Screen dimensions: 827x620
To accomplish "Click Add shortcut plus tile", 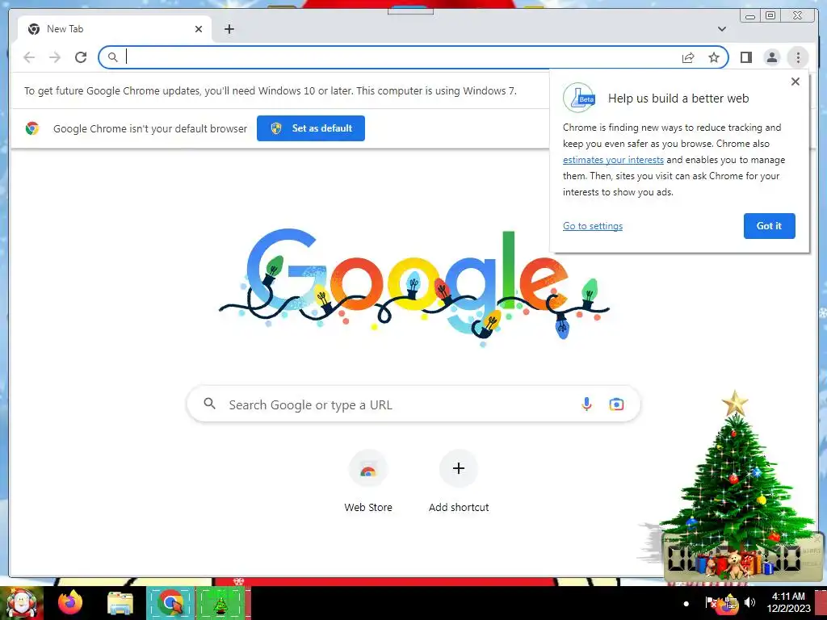I will point(459,482).
